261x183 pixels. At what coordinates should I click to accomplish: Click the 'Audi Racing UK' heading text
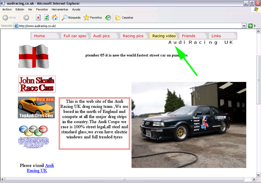[x=201, y=42]
